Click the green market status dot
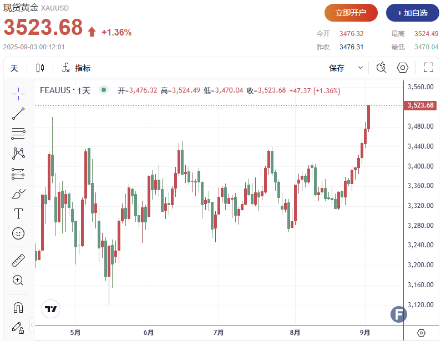This screenshot has height=341, width=441. [x=103, y=90]
